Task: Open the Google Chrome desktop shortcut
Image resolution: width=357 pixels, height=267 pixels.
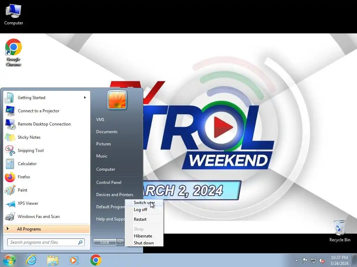Action: pyautogui.click(x=14, y=53)
